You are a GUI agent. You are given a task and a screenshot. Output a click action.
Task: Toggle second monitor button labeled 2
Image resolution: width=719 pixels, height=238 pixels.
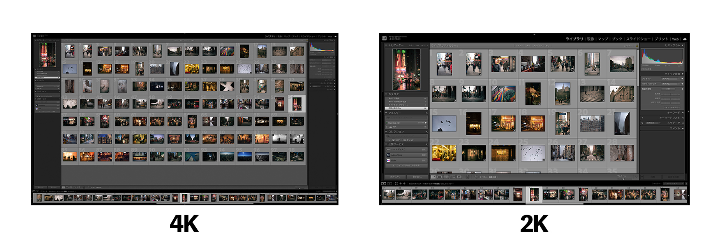(x=389, y=184)
